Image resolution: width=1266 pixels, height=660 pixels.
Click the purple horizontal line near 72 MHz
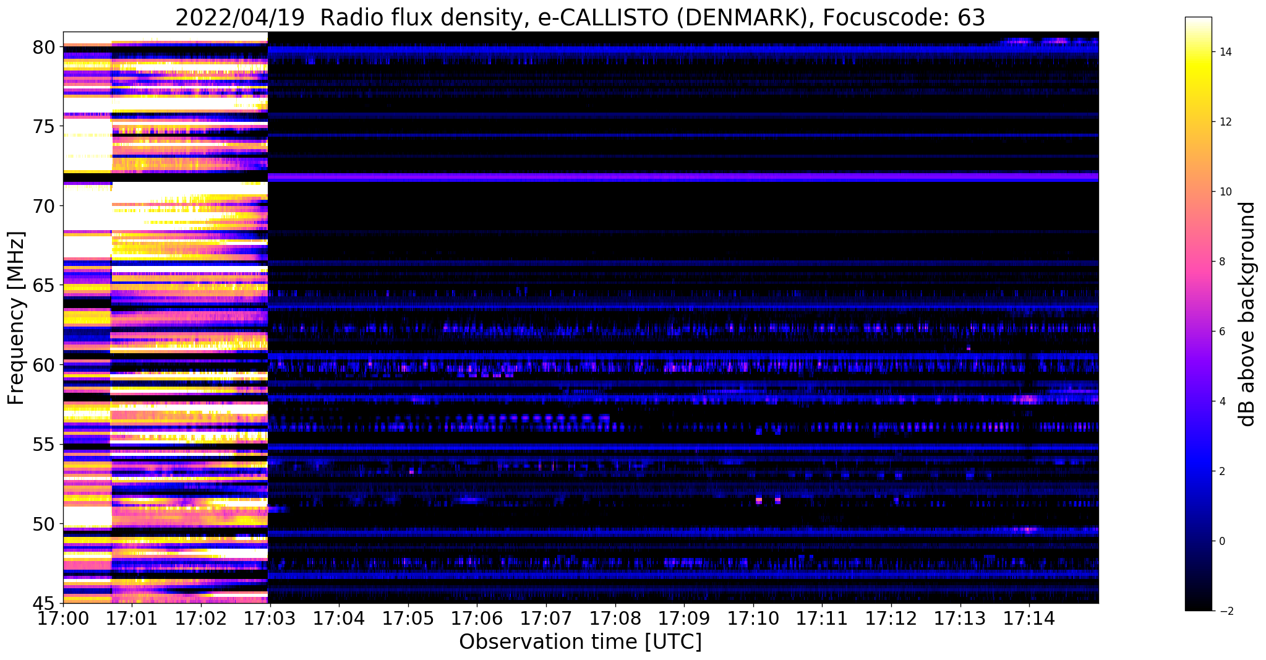point(683,177)
